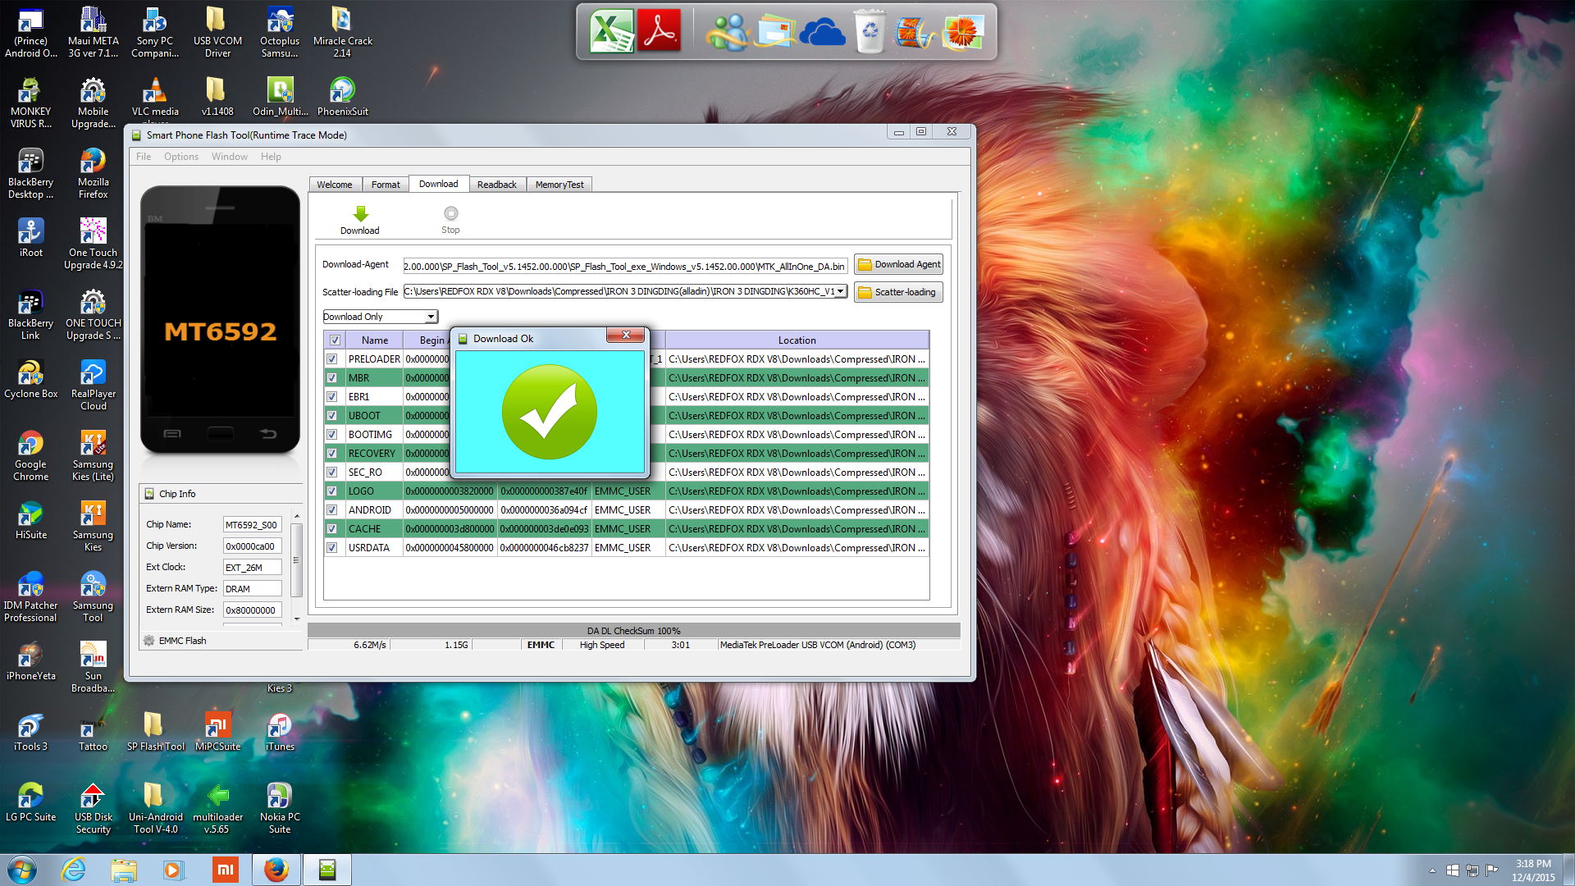Click the Extern RAM Size field

(253, 610)
